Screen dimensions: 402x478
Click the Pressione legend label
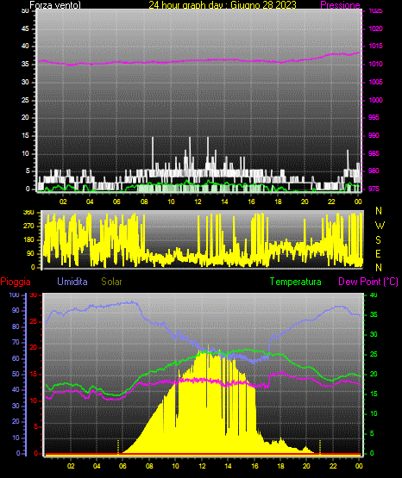click(340, 5)
